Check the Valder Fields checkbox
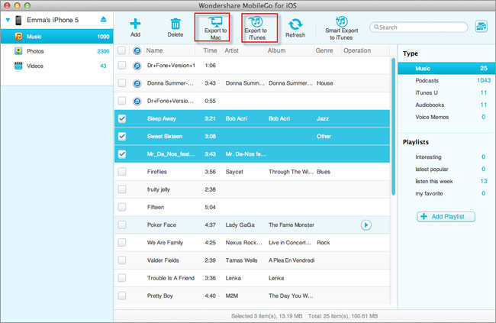 tap(122, 260)
